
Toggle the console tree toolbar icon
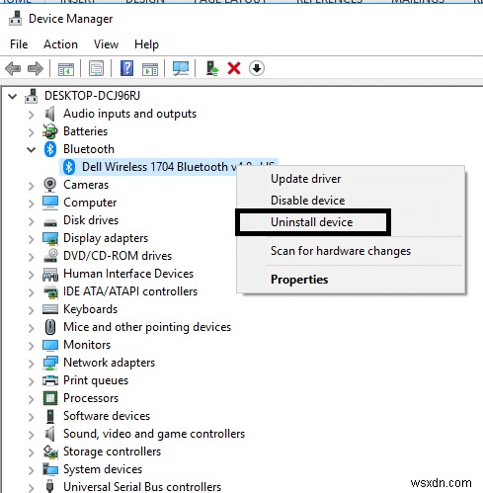66,69
